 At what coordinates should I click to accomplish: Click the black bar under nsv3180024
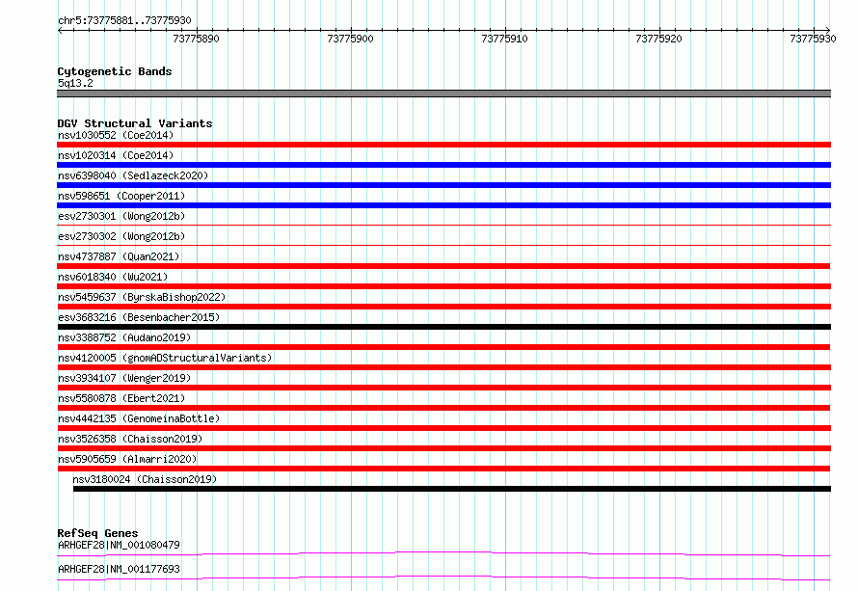click(452, 489)
